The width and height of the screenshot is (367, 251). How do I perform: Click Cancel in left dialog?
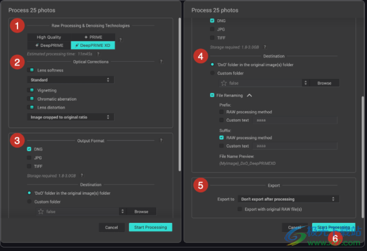coord(111,227)
